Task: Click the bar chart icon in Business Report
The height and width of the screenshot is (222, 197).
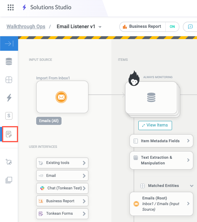Action: [125, 27]
